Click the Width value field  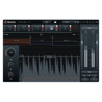click(x=94, y=80)
